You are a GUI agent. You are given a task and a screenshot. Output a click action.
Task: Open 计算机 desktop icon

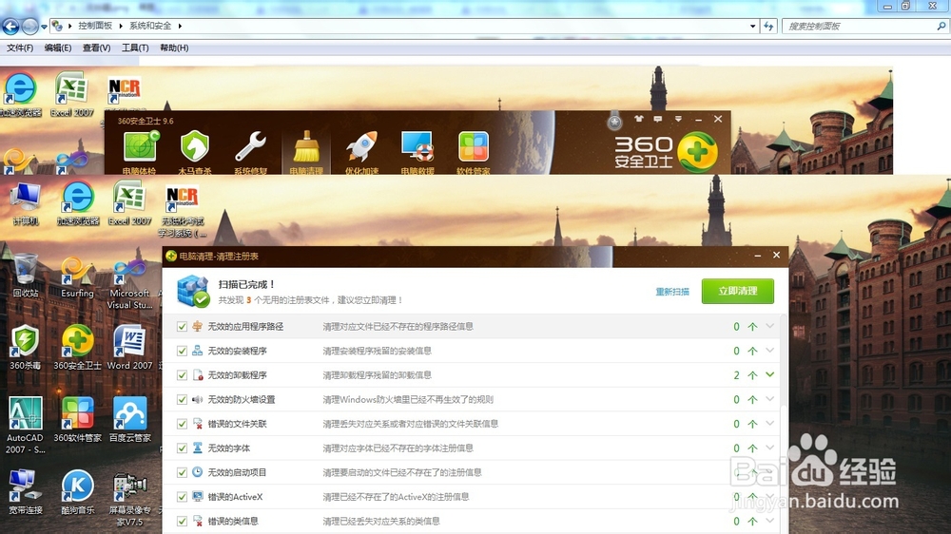coord(26,204)
